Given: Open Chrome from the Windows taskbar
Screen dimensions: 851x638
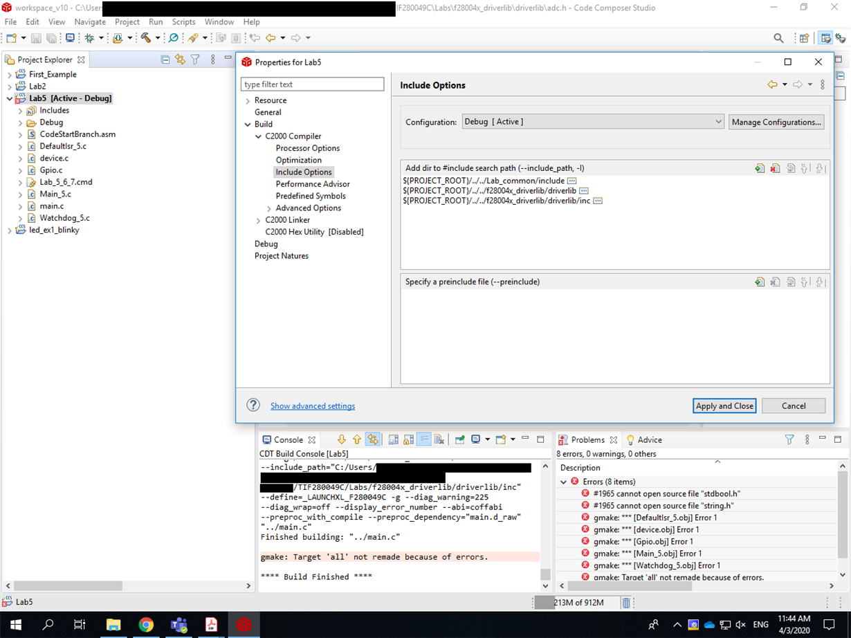Looking at the screenshot, I should tap(146, 624).
